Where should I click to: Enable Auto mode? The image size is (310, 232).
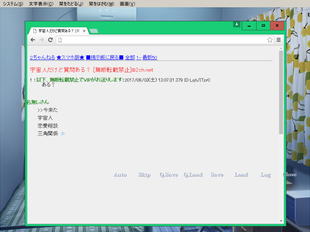click(120, 175)
